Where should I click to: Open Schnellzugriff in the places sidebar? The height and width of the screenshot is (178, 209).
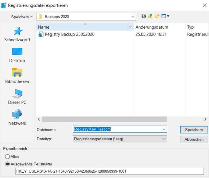click(17, 34)
